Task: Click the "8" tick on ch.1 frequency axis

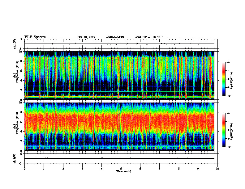Action: coord(22,61)
